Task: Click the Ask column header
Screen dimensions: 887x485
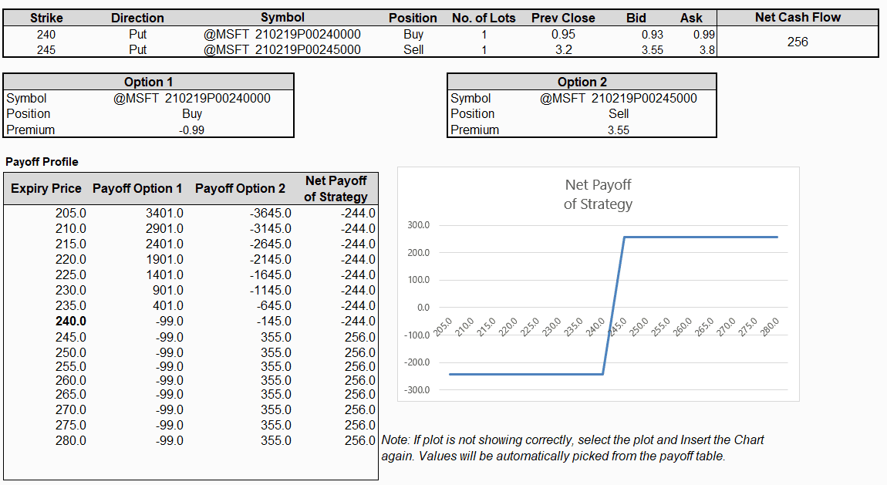Action: pos(690,18)
